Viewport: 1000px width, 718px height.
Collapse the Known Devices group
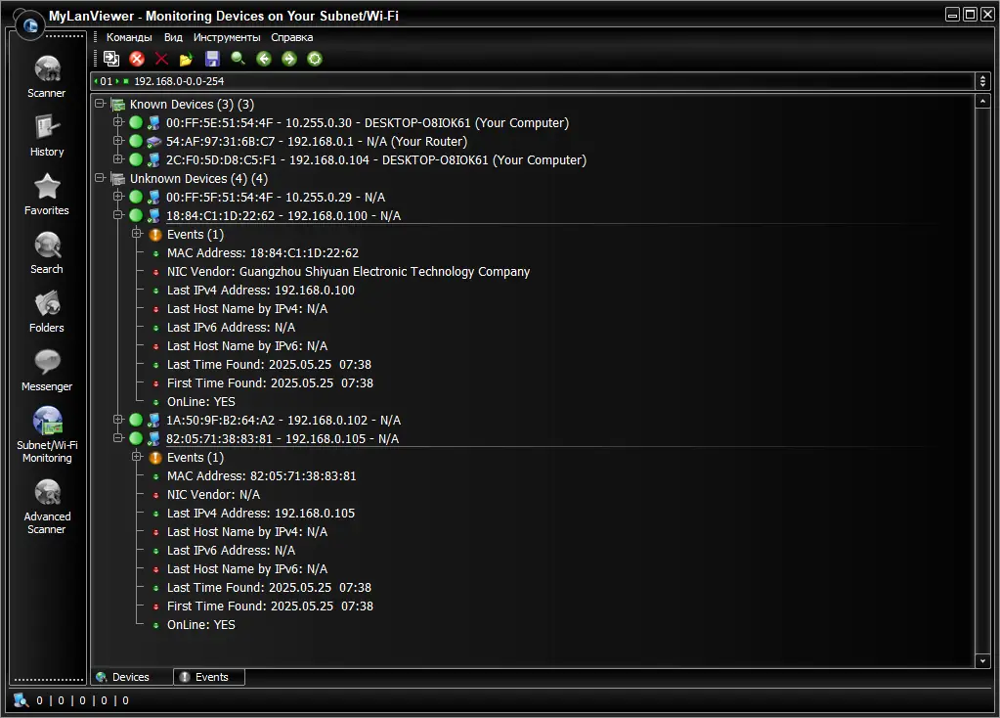click(x=100, y=104)
